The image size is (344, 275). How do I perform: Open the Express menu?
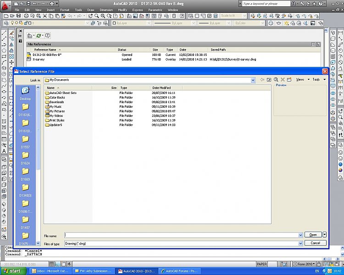[137, 10]
